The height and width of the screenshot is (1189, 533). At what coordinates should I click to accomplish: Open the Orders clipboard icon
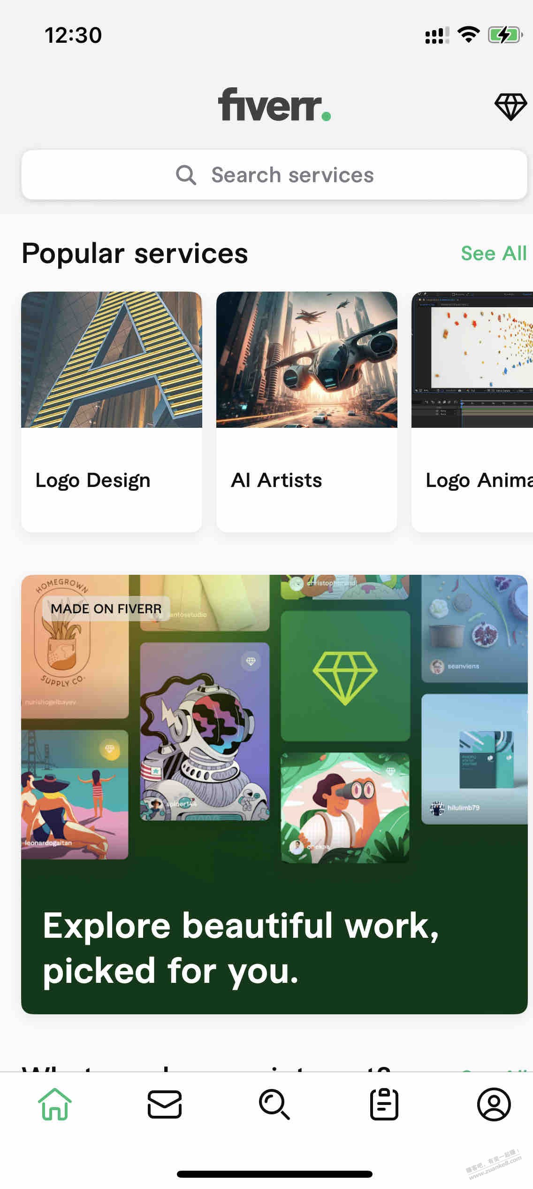tap(384, 1104)
